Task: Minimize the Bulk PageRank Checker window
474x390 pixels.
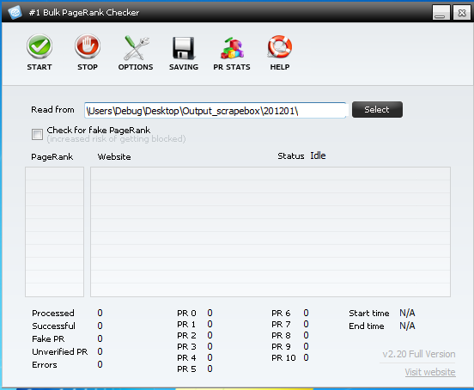Action: click(x=441, y=13)
